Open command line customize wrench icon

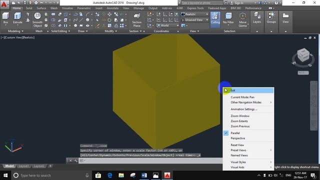tap(75, 160)
